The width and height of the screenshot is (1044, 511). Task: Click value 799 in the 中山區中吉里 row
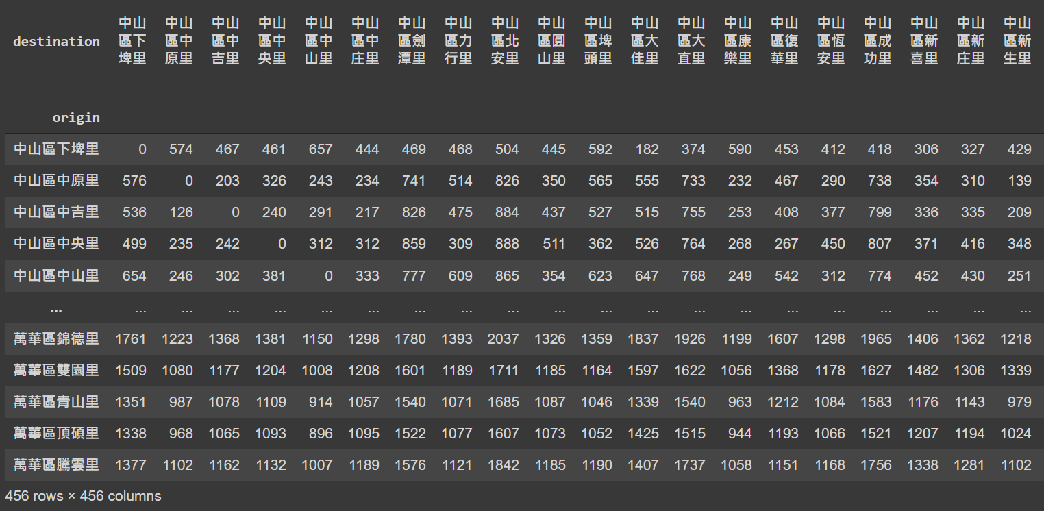point(880,212)
